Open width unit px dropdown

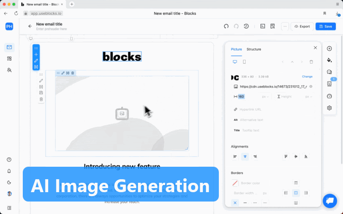[266, 96]
